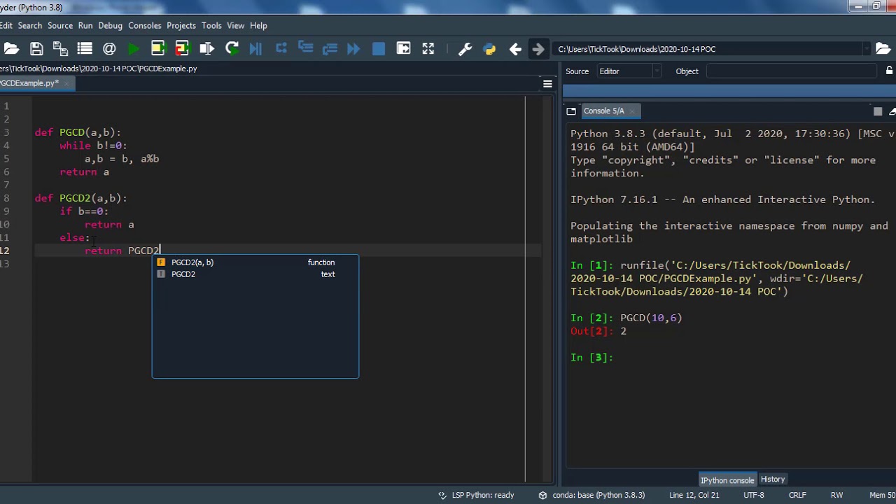
Task: Click the console tab browse icon
Action: [x=571, y=111]
